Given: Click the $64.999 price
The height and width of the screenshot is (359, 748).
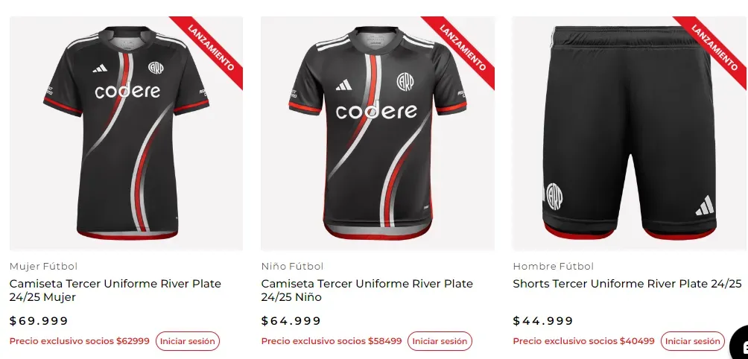Looking at the screenshot, I should pyautogui.click(x=291, y=321).
